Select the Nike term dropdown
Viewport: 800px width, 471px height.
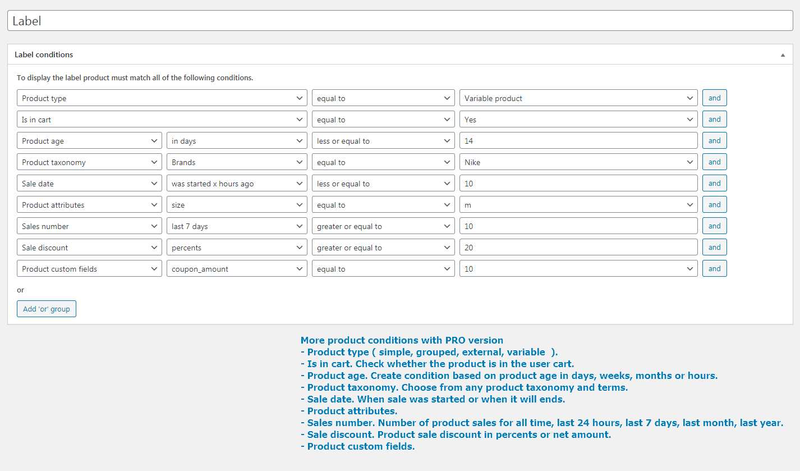pos(578,162)
